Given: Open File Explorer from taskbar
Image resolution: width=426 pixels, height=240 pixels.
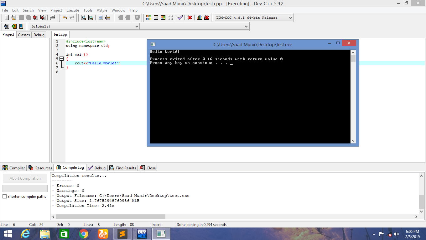Looking at the screenshot, I should point(44,234).
